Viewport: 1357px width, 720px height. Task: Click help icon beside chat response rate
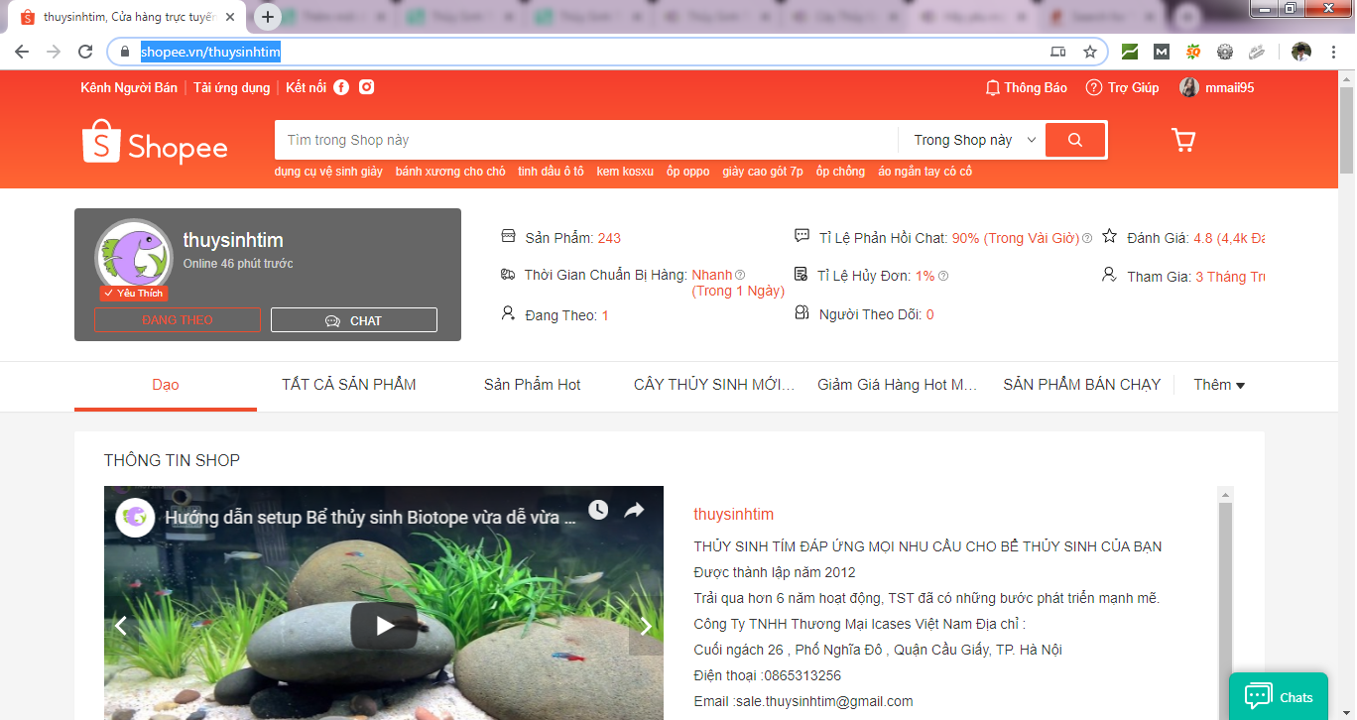coord(1087,238)
